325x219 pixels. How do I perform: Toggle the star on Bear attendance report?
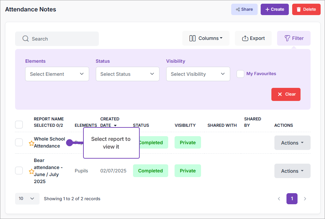[x=31, y=171]
